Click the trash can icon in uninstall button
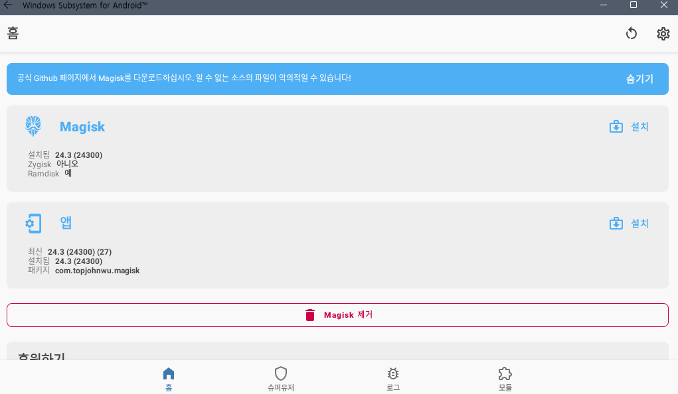This screenshot has height=394, width=678. (x=310, y=315)
